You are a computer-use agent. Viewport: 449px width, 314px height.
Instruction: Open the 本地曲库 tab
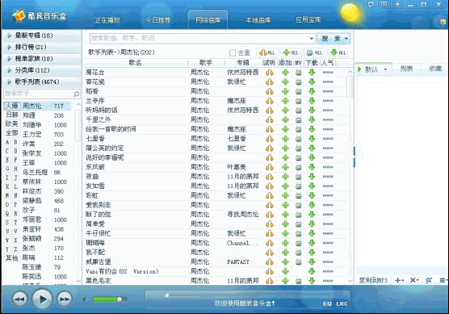click(258, 20)
